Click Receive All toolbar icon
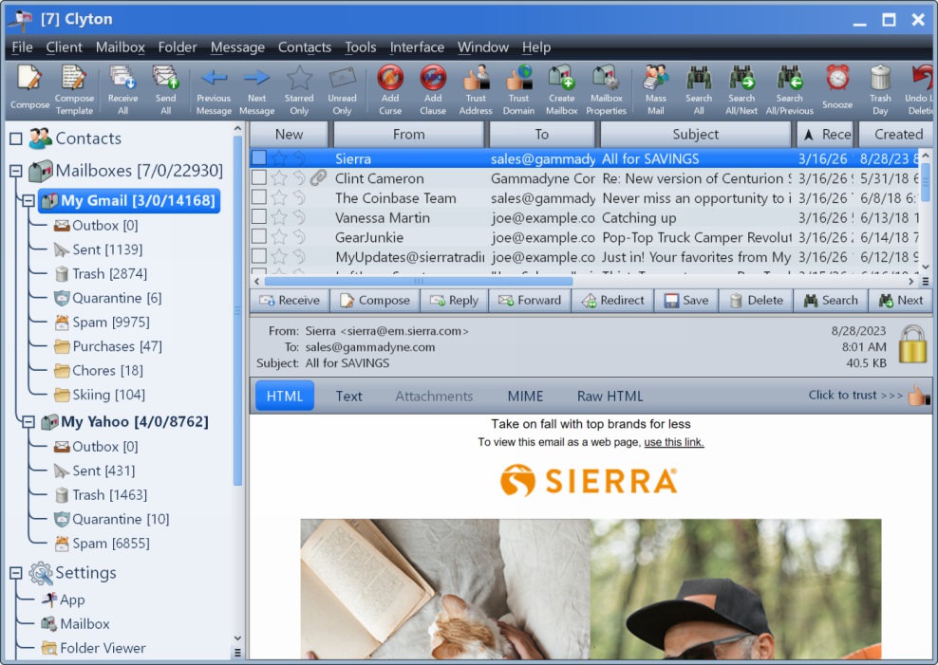 122,77
